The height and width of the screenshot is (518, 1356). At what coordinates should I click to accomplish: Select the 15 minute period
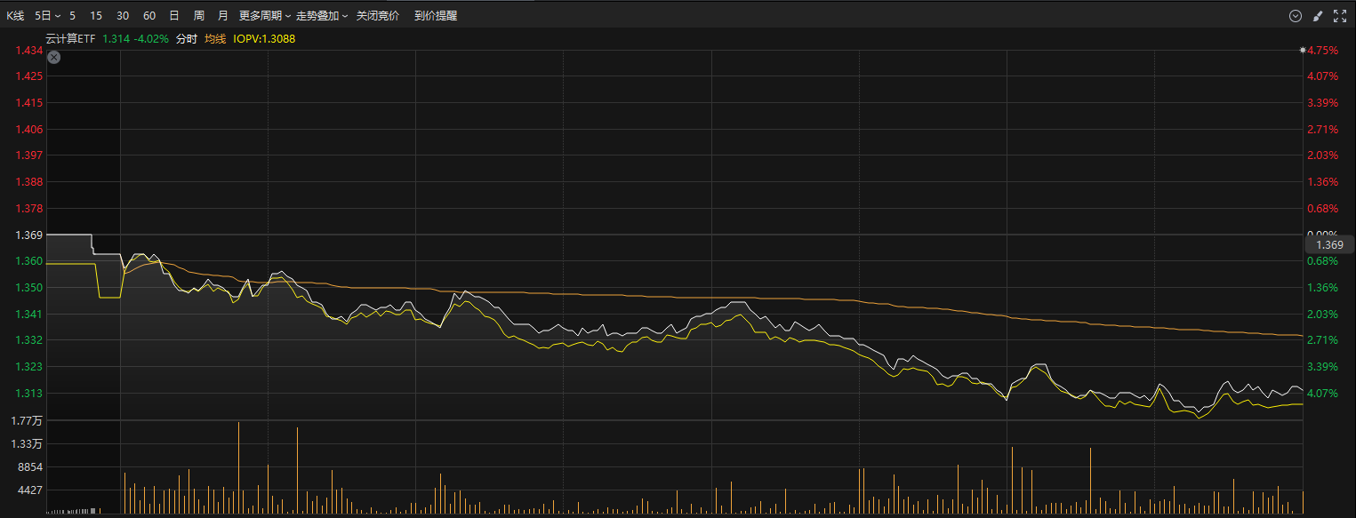(x=96, y=16)
